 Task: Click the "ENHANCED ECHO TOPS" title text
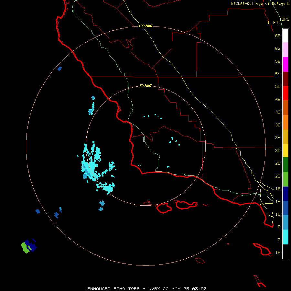coord(113,289)
